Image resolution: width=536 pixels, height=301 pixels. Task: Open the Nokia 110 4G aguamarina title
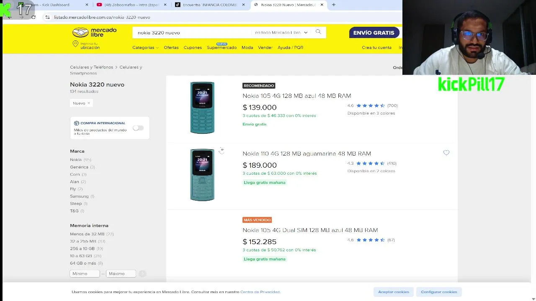307,153
